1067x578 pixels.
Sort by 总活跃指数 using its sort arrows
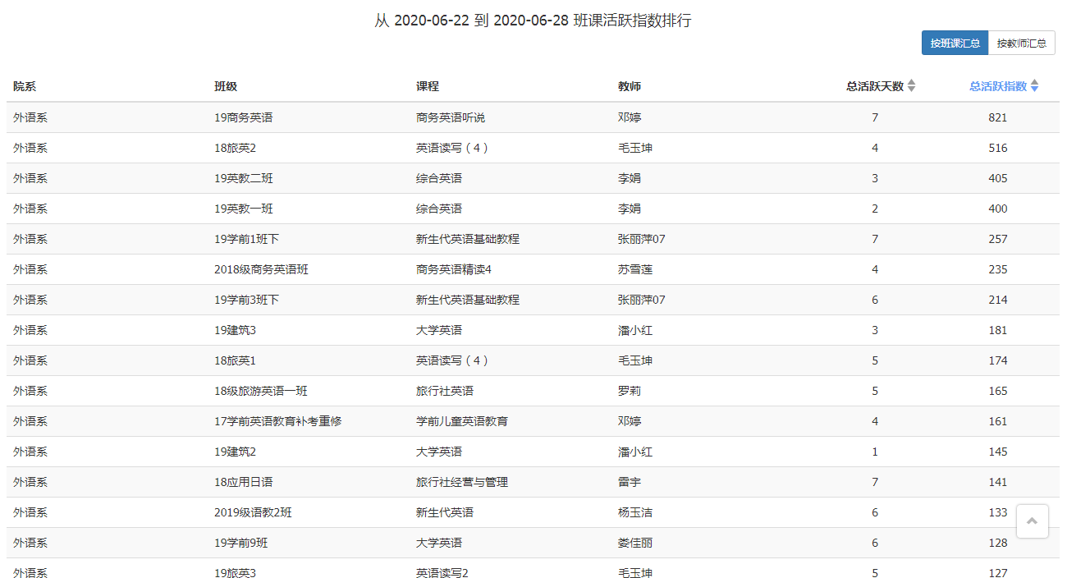pos(1034,86)
